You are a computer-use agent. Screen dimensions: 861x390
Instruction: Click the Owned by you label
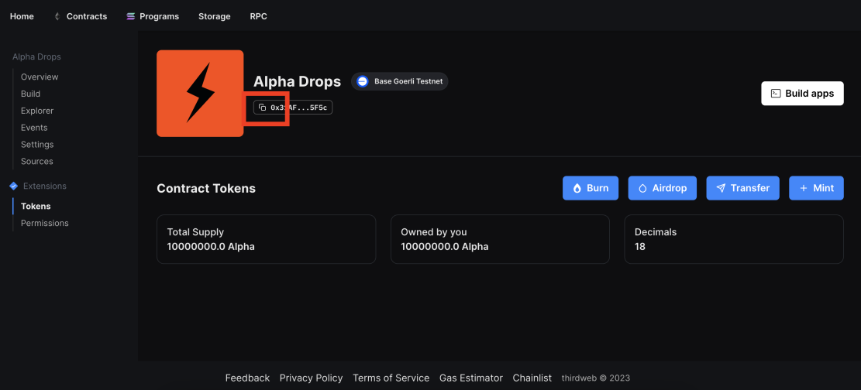434,232
